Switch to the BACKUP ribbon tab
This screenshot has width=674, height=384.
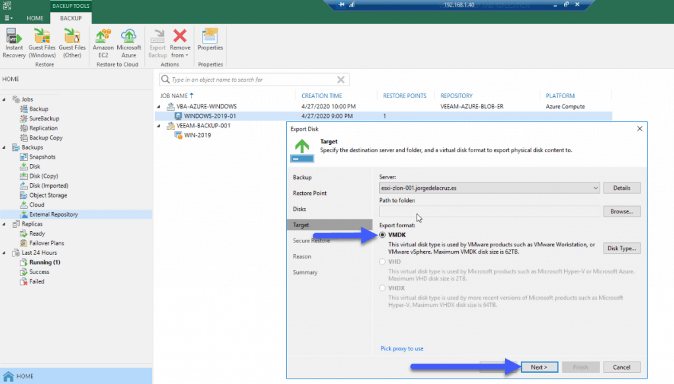point(70,18)
